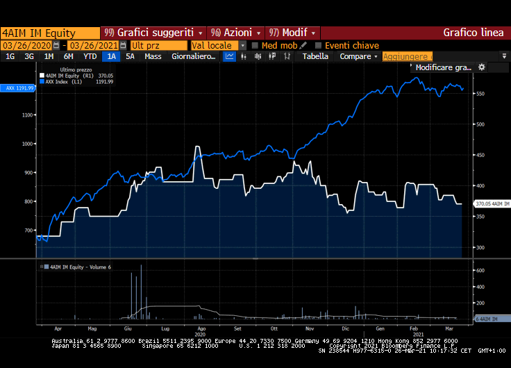Click the Grafico linea title text
This screenshot has width=511, height=368.
pyautogui.click(x=474, y=33)
